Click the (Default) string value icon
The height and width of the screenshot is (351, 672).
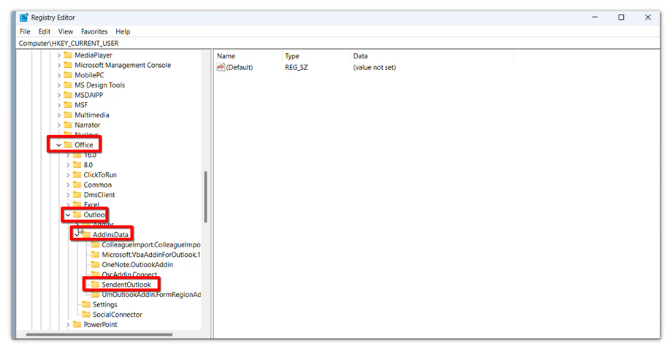pos(221,67)
